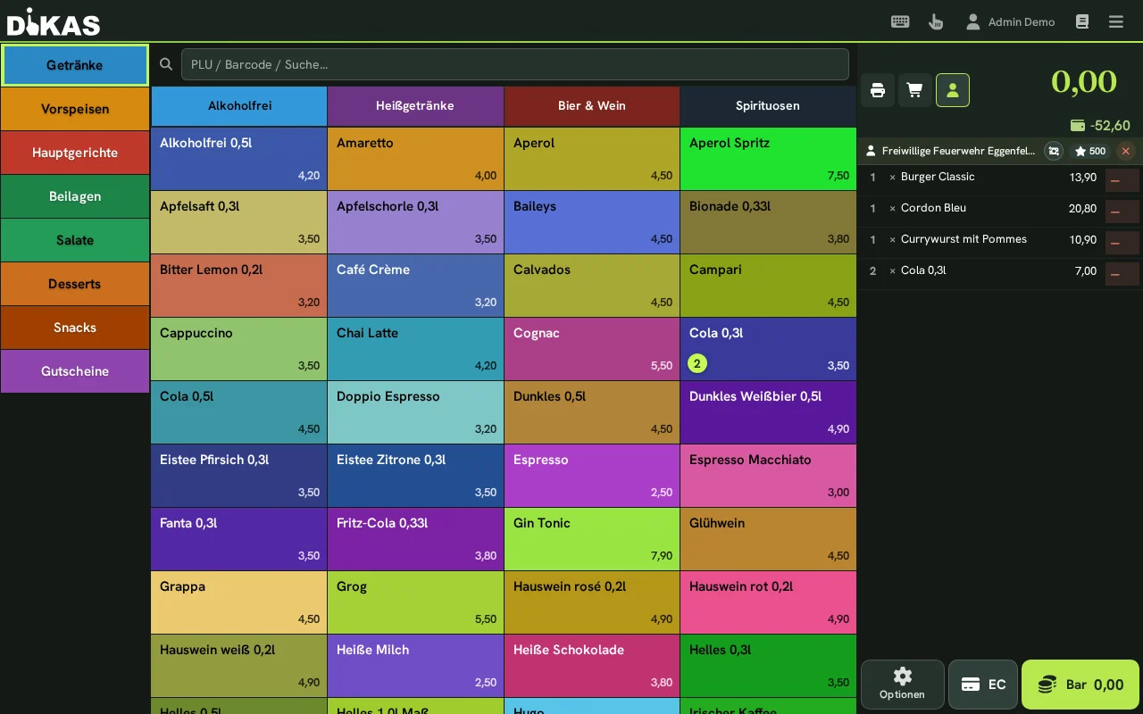Screen dimensions: 1143x714
Task: Remove one Cola 0,3l using minus
Action: (x=1122, y=274)
